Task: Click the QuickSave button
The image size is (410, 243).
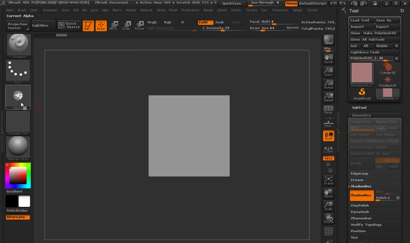Action: click(232, 4)
